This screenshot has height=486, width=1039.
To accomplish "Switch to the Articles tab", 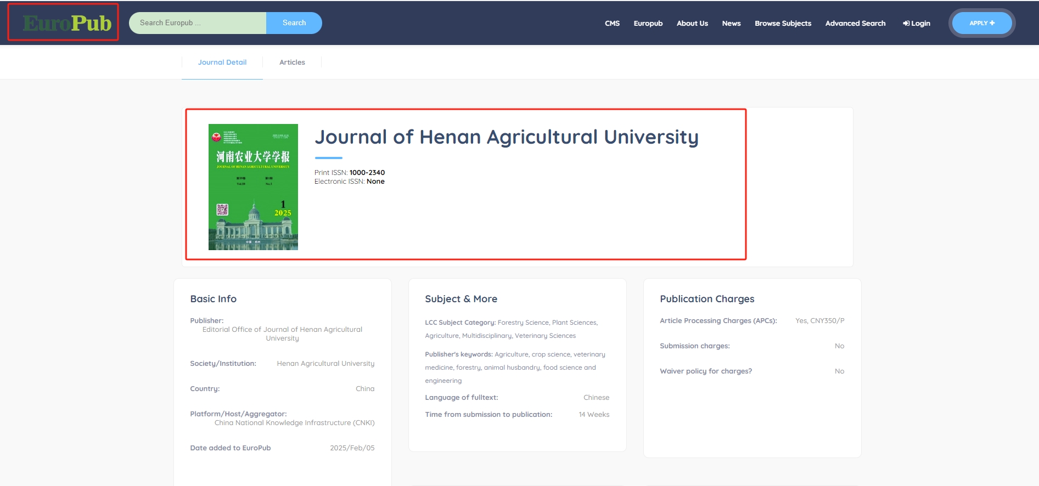I will click(292, 63).
